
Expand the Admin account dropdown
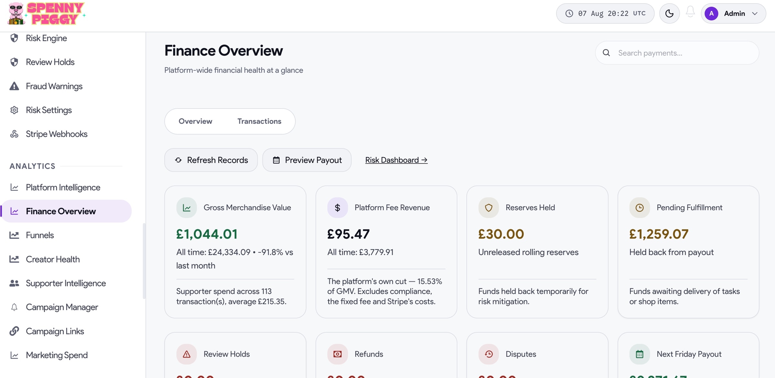733,14
